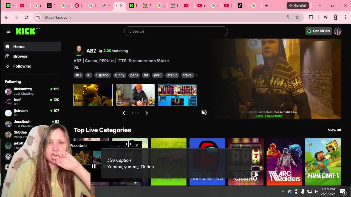Open a new browser tab

point(266,5)
